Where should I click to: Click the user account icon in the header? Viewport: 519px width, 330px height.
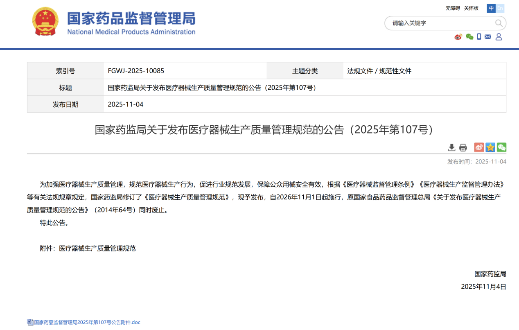(x=498, y=37)
